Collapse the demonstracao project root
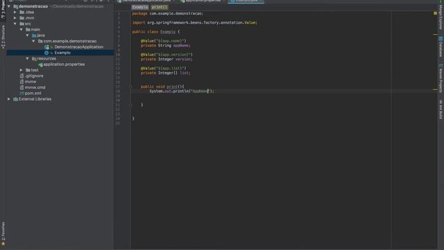This screenshot has width=444, height=250. [9, 6]
